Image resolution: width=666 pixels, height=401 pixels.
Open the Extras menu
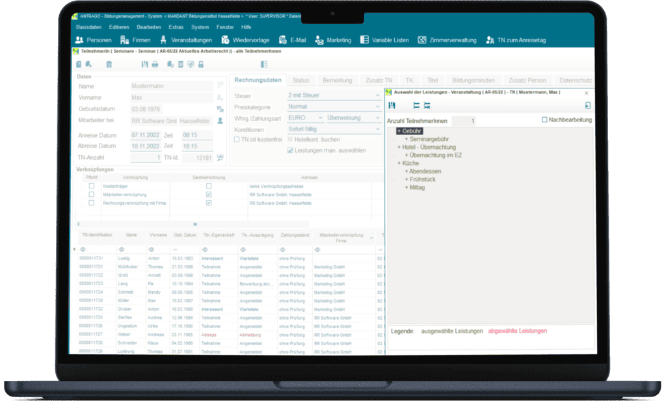pos(176,27)
